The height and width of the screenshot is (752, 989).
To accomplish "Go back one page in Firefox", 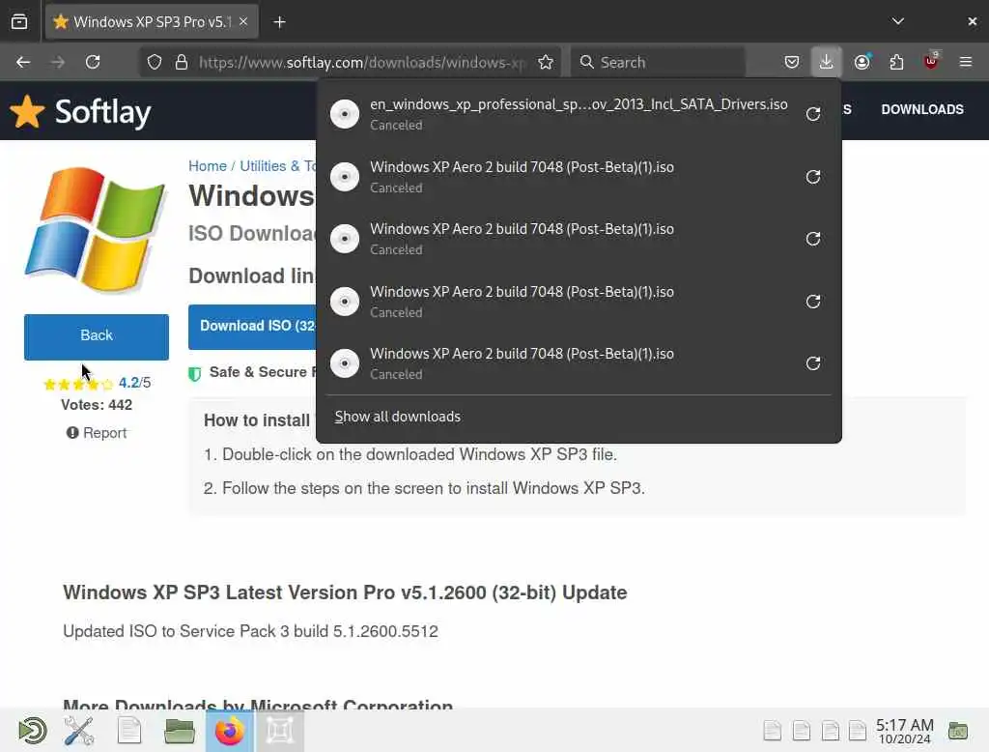I will (x=23, y=62).
